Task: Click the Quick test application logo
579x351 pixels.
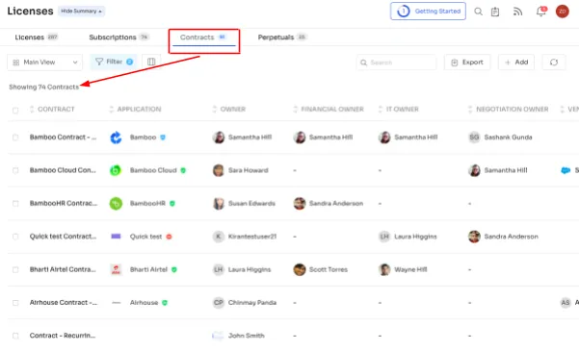Action: point(116,237)
